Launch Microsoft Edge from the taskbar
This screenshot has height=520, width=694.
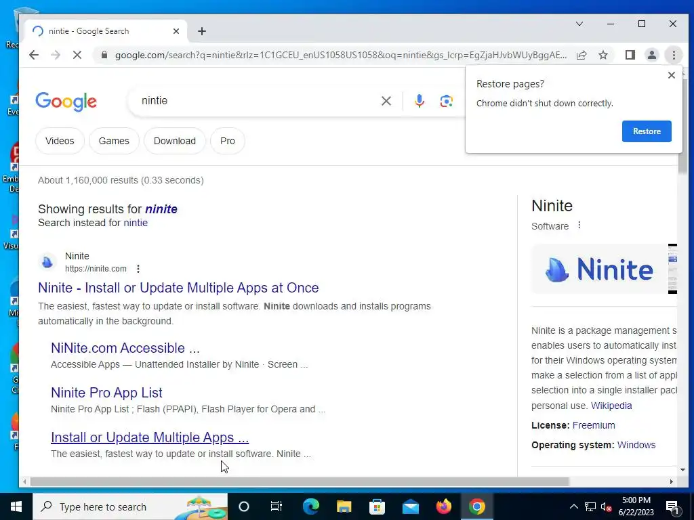[x=310, y=506]
